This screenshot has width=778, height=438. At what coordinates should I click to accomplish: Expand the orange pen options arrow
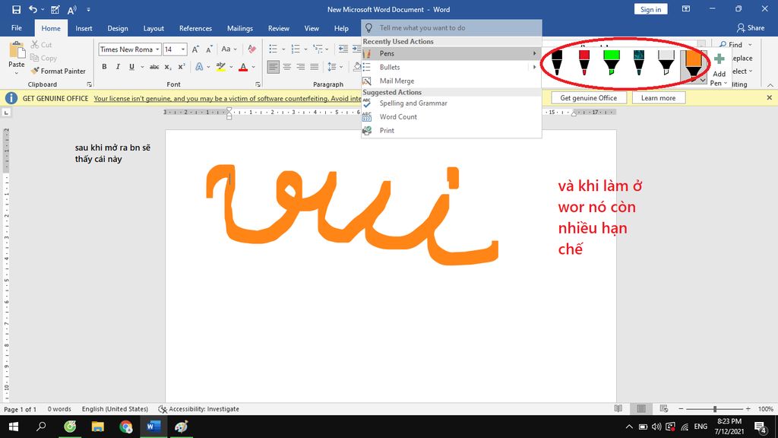point(703,80)
